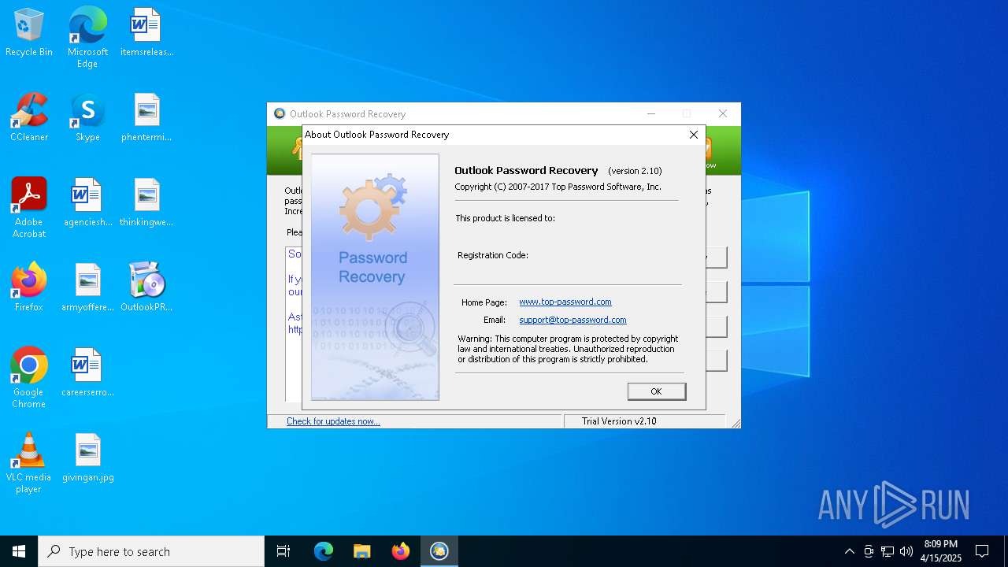Image resolution: width=1008 pixels, height=567 pixels.
Task: Click Outlook Password Recovery taskbar button
Action: (x=439, y=551)
